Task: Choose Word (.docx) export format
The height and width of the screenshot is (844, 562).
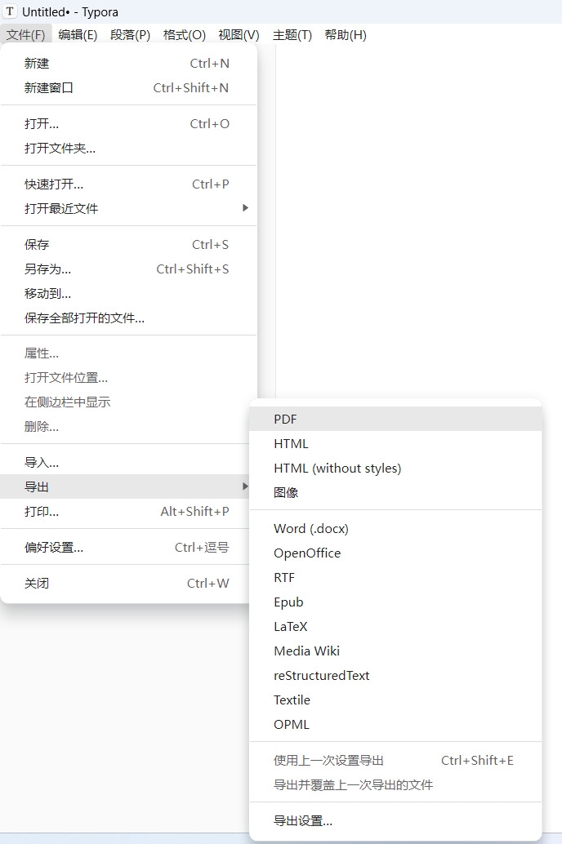Action: 395,529
